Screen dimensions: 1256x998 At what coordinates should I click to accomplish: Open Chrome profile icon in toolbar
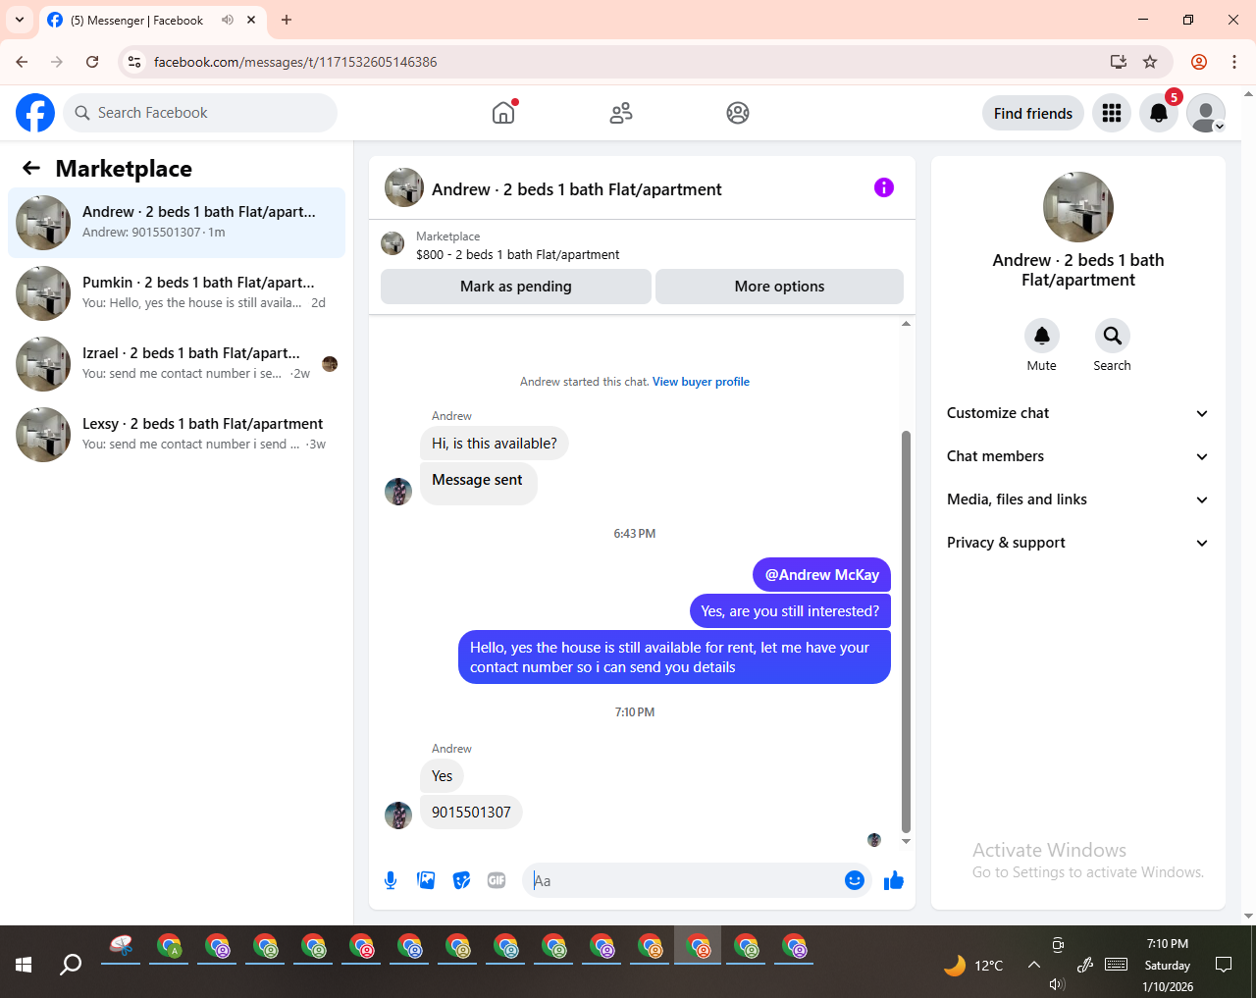coord(1199,62)
